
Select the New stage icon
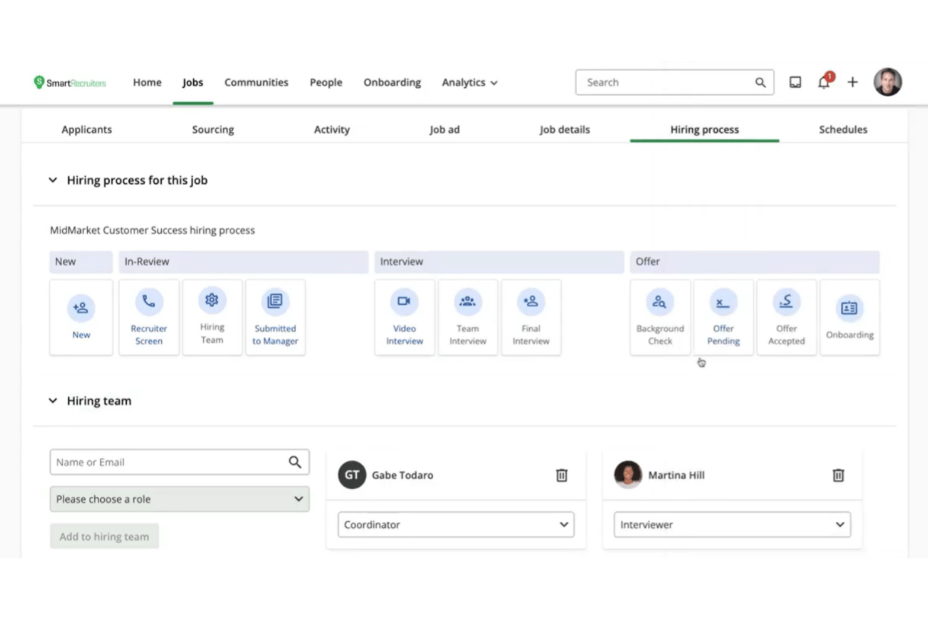coord(81,308)
